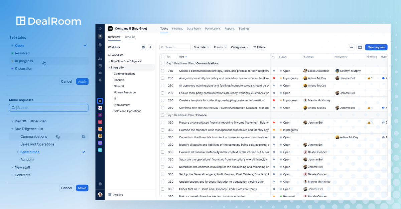This screenshot has width=401, height=209.
Task: Expand the sidebar with double-chevron icon
Action: click(x=100, y=29)
